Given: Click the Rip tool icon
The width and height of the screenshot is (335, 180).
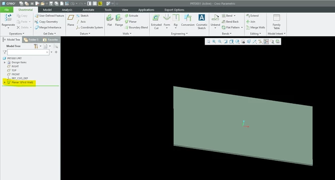Looking at the screenshot, I should pos(176,17).
